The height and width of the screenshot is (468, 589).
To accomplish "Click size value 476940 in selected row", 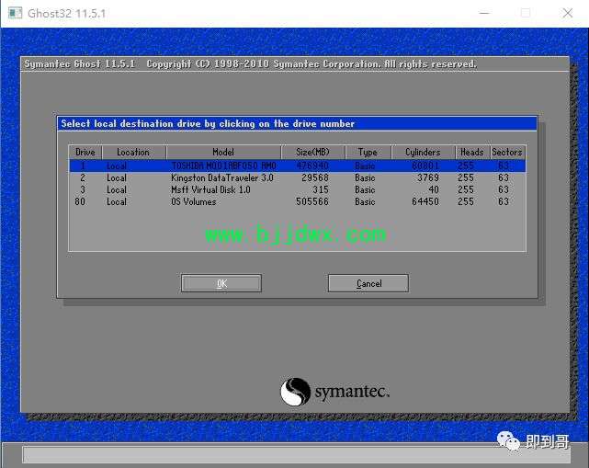I will click(x=312, y=166).
